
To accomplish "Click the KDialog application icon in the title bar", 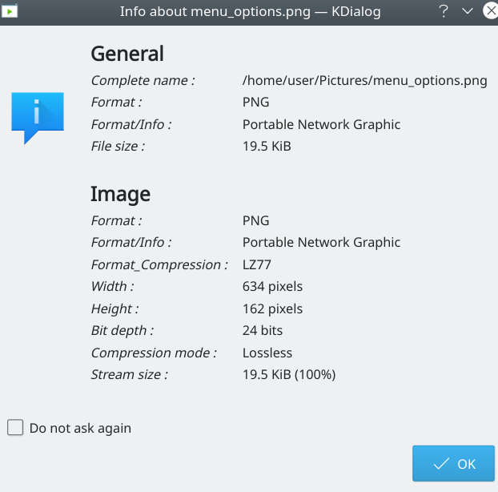I will pyautogui.click(x=10, y=12).
